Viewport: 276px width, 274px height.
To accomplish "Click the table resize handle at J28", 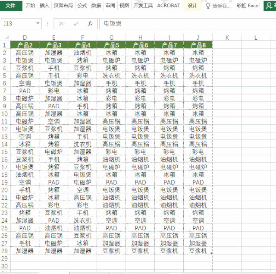I will (211, 253).
